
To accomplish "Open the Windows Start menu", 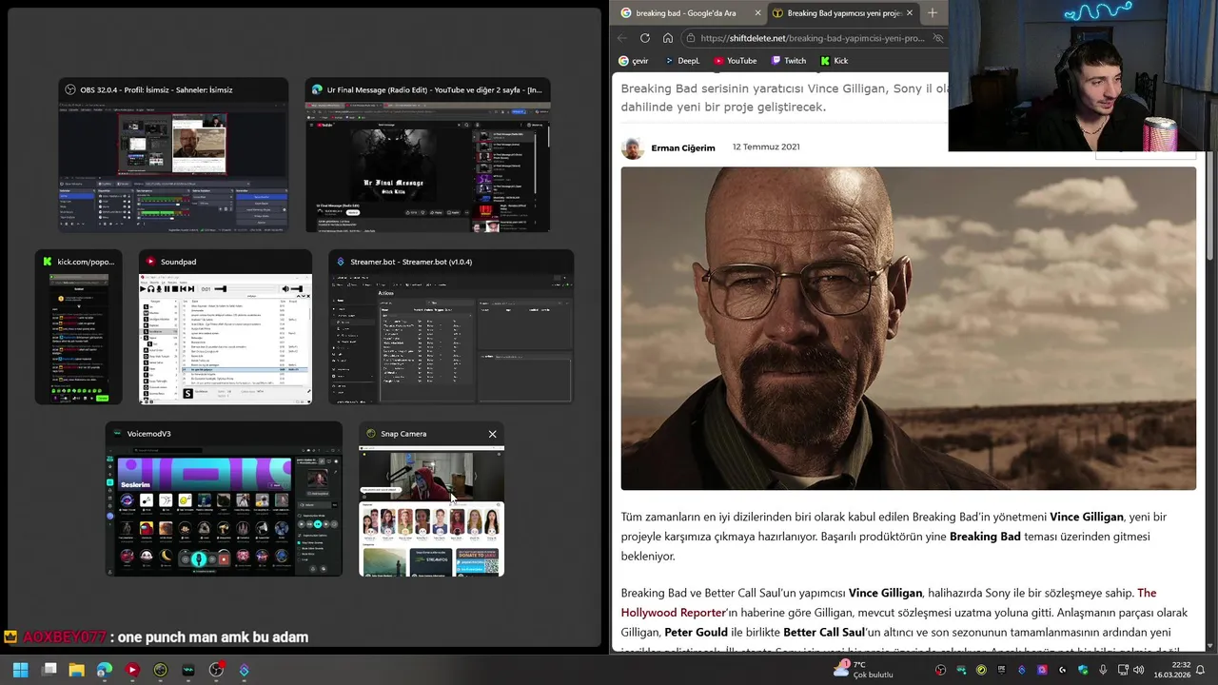I will (21, 670).
